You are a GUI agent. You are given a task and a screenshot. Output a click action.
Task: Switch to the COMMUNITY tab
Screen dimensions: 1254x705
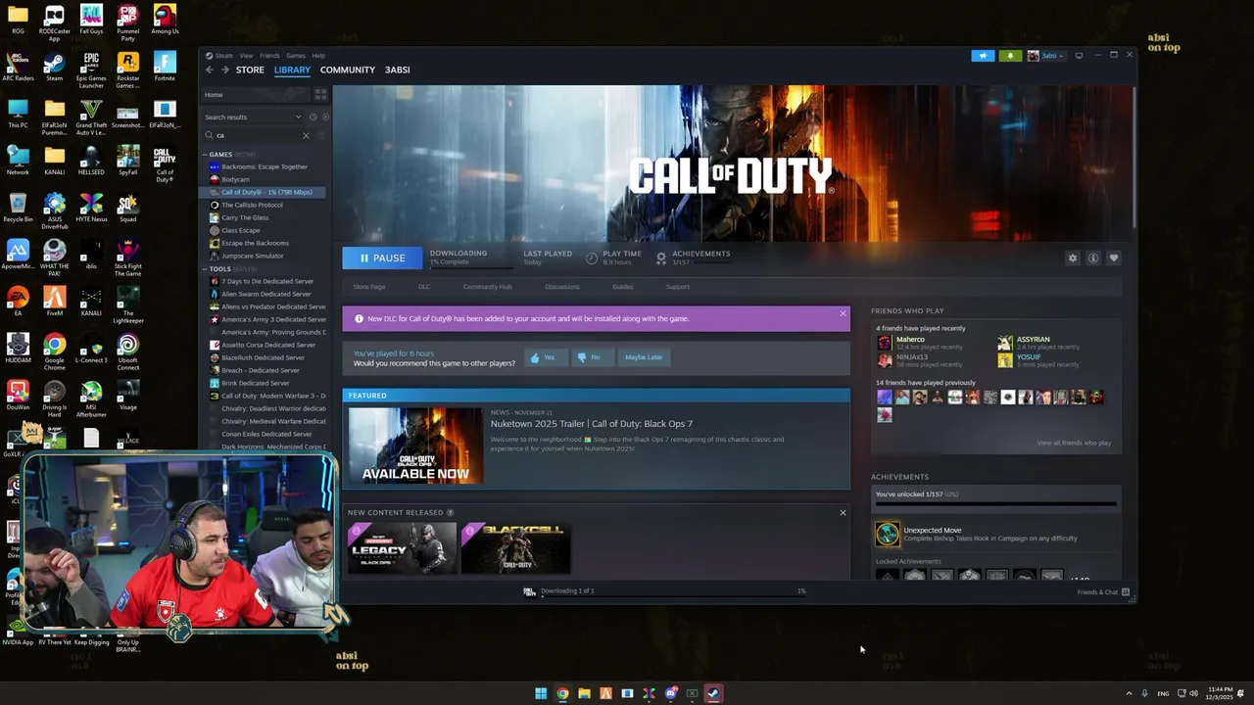point(348,70)
